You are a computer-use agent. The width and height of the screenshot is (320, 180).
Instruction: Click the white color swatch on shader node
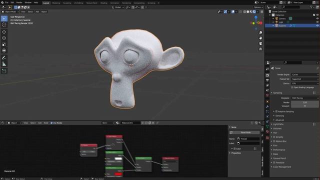pyautogui.click(x=118, y=158)
